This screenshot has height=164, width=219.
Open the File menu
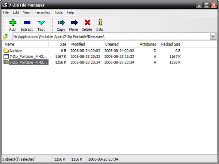[x=6, y=12]
